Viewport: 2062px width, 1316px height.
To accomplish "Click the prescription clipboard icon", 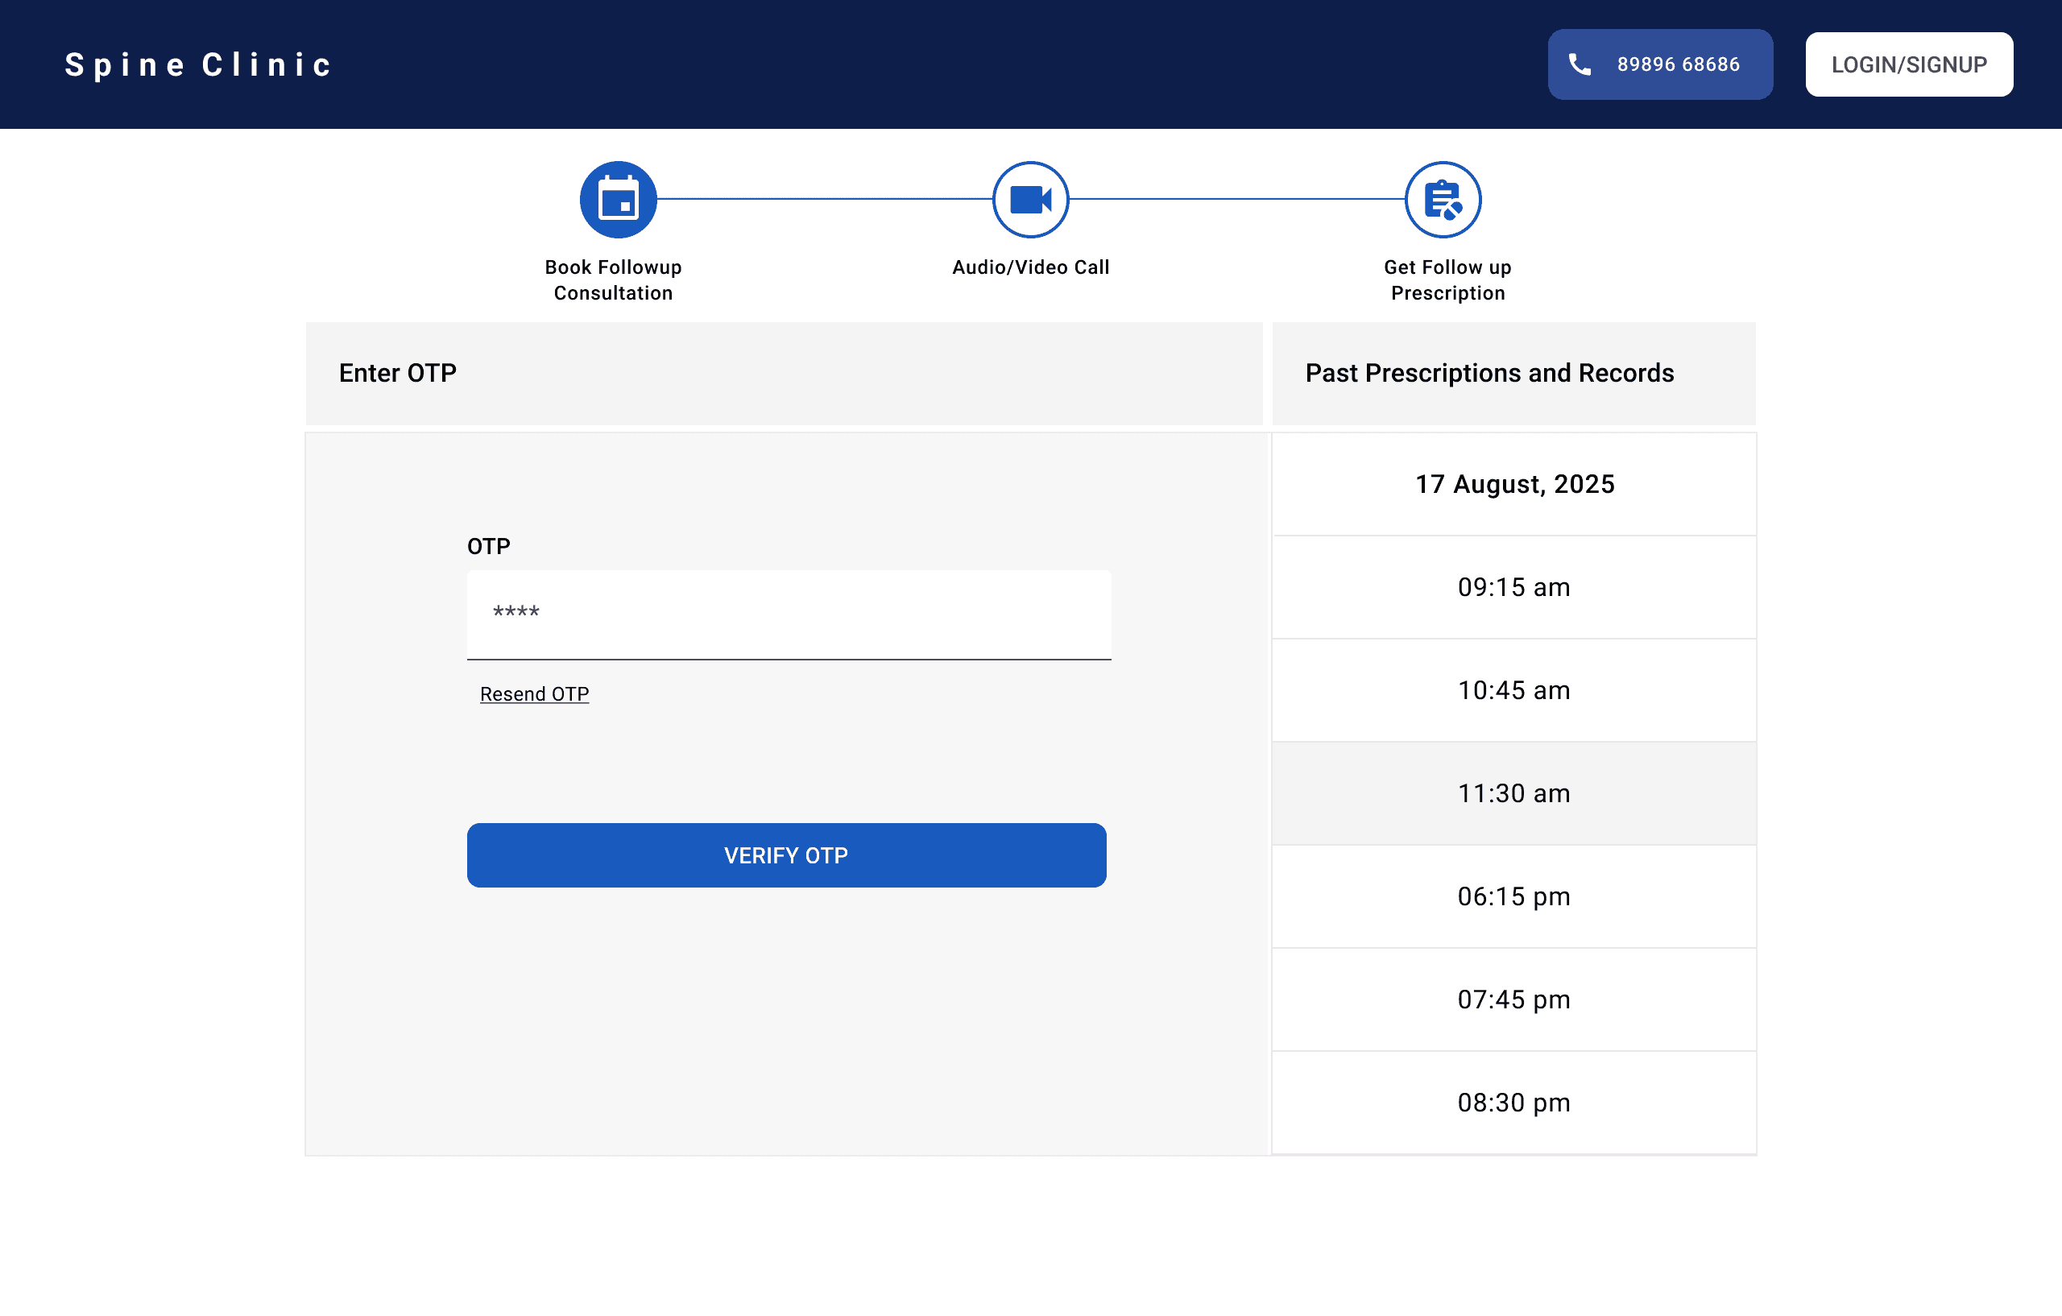I will 1443,200.
